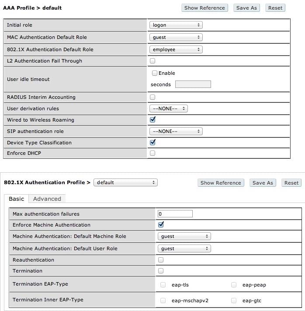Click Show Reference for AAA Profile
The height and width of the screenshot is (311, 305).
(x=204, y=8)
